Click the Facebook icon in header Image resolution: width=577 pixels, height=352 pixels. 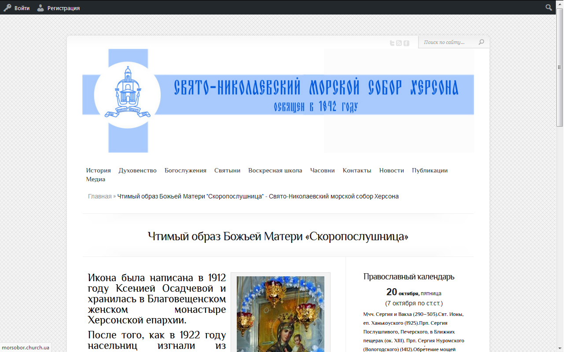(x=406, y=43)
